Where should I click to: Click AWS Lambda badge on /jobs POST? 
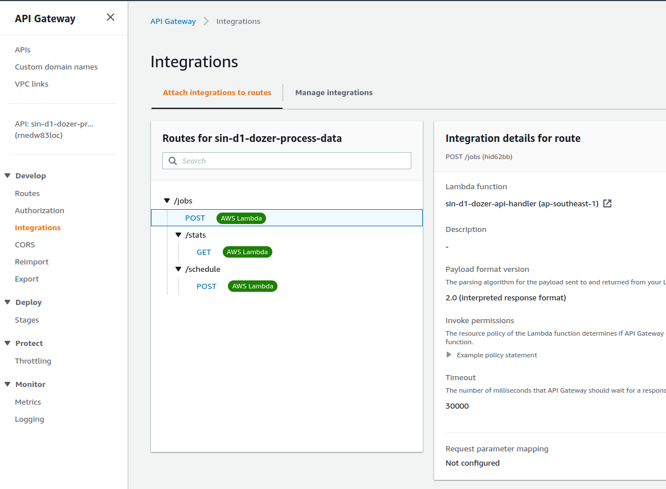click(241, 218)
